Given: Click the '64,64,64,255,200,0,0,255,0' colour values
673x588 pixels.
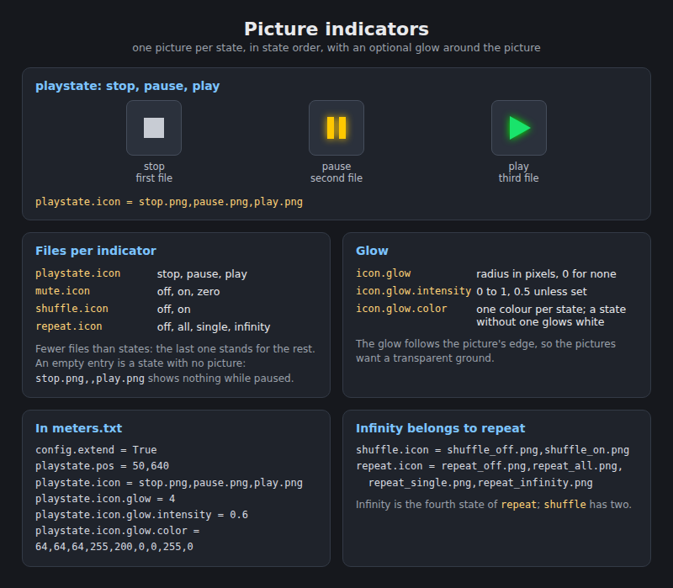Looking at the screenshot, I should [x=114, y=547].
